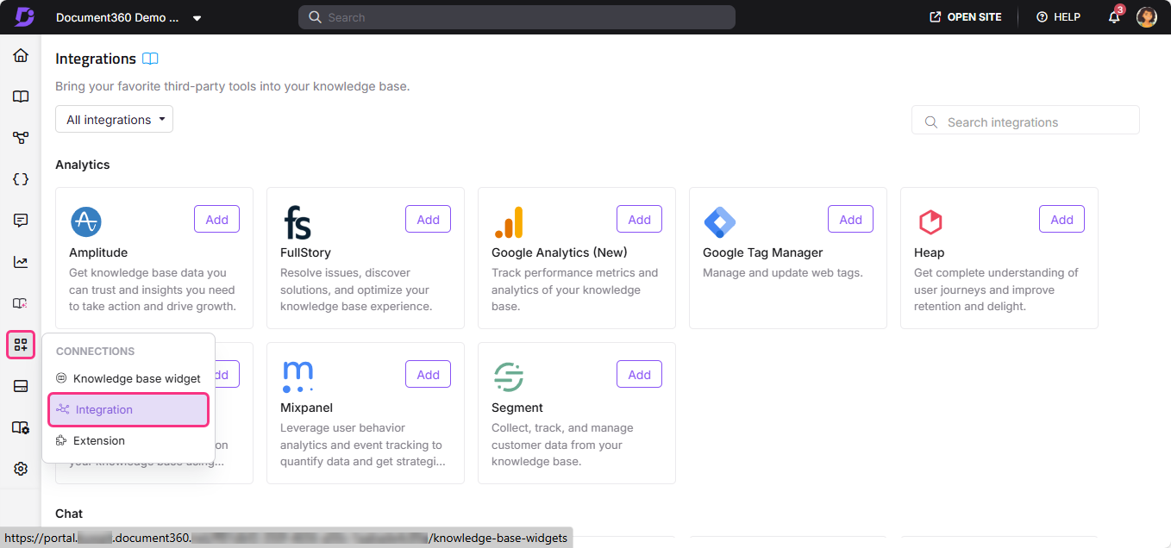Choose Extension in the Connections popup
Screen dimensions: 1171x548
point(98,440)
